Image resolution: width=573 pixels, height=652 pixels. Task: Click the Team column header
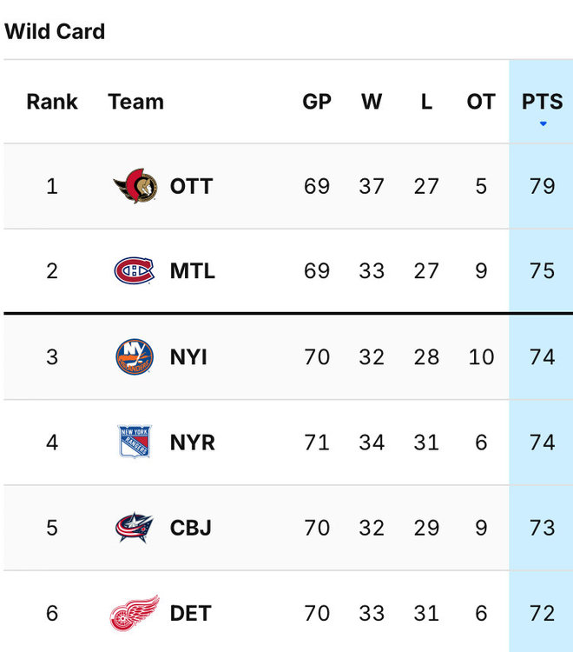135,102
